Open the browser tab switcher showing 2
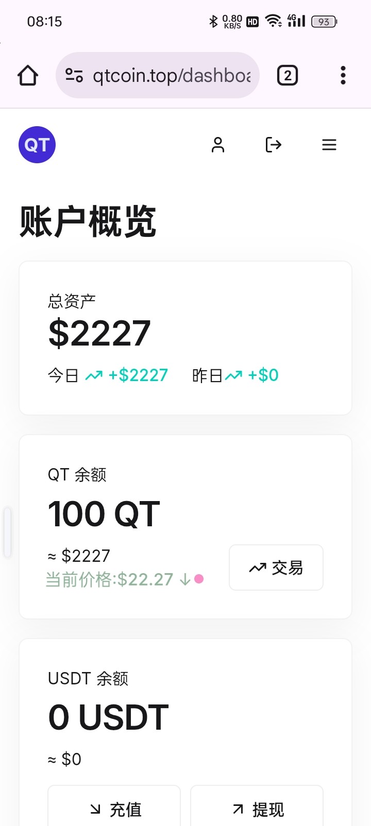 click(288, 76)
